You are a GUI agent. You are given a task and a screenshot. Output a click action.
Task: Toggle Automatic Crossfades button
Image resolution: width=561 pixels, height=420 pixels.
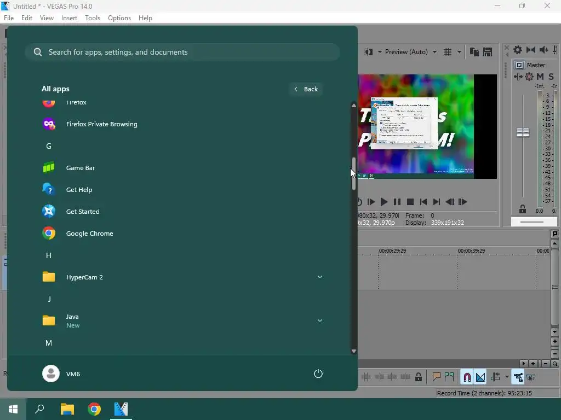click(480, 377)
